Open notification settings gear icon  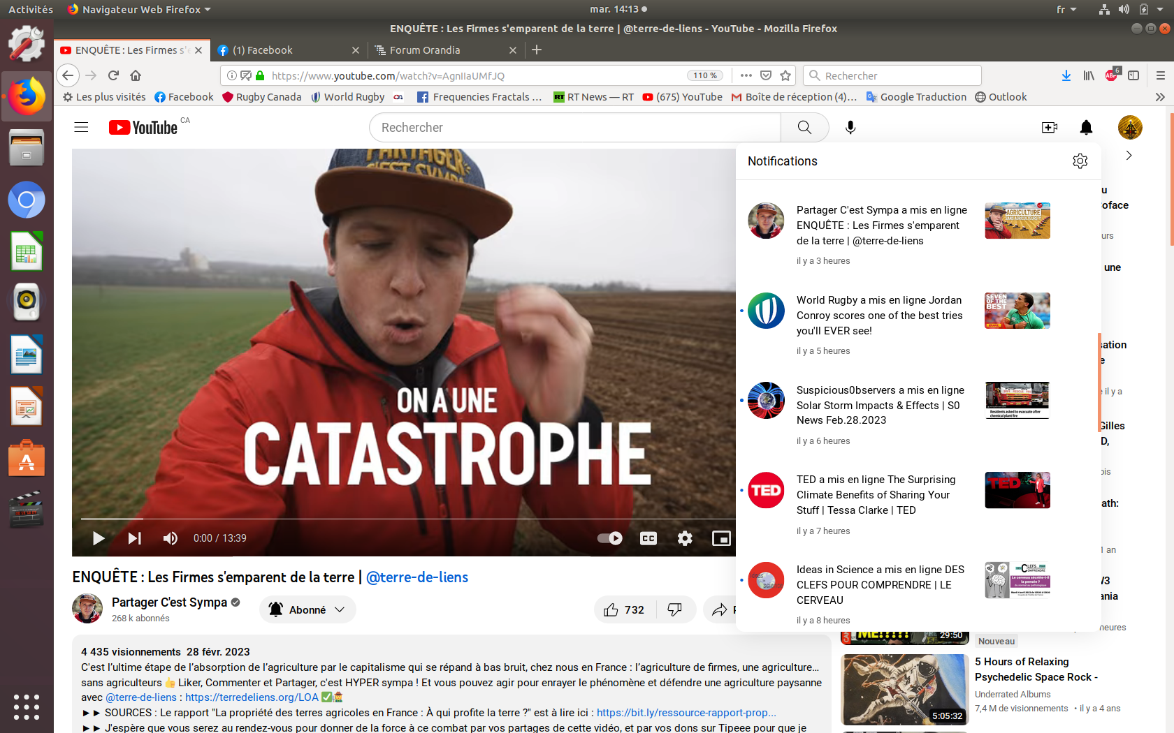pyautogui.click(x=1080, y=161)
